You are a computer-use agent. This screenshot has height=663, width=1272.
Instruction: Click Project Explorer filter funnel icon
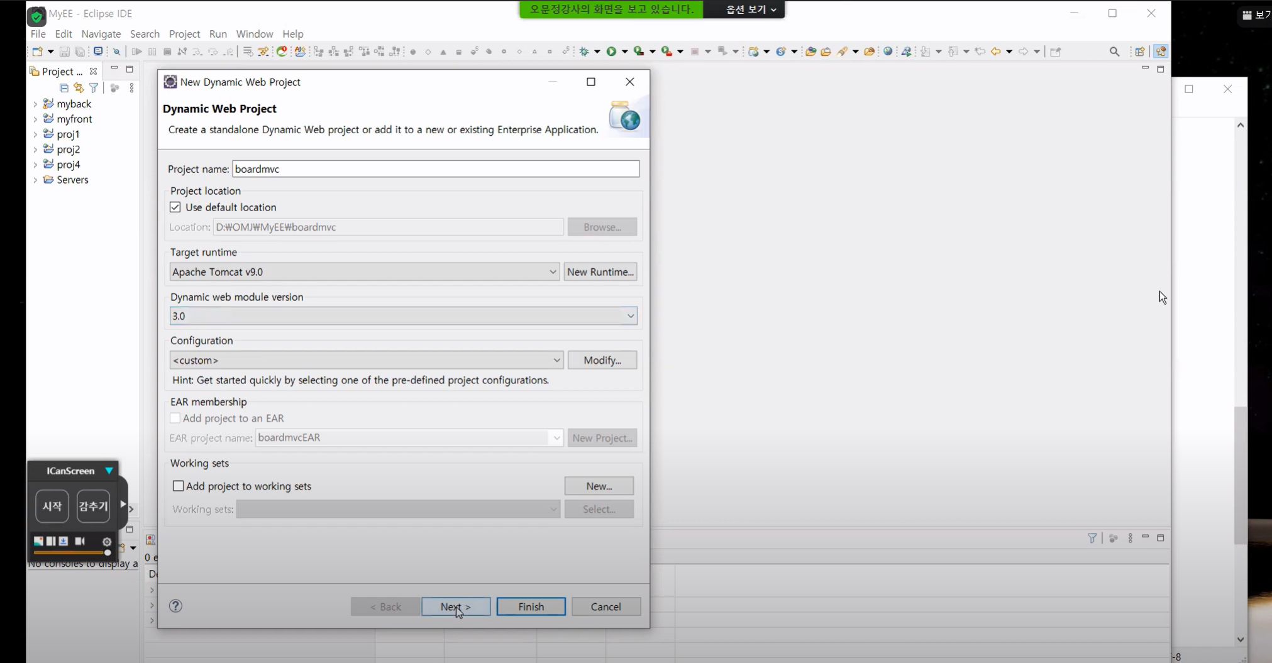pyautogui.click(x=94, y=88)
